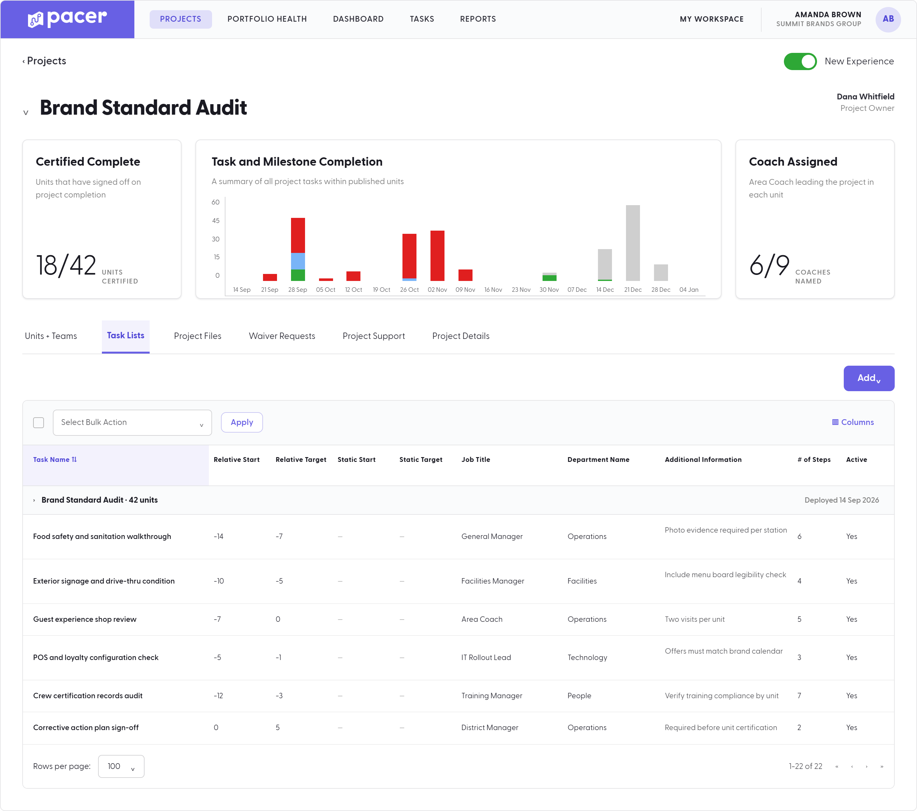Go to previous page arrow
The width and height of the screenshot is (917, 811).
pyautogui.click(x=851, y=766)
